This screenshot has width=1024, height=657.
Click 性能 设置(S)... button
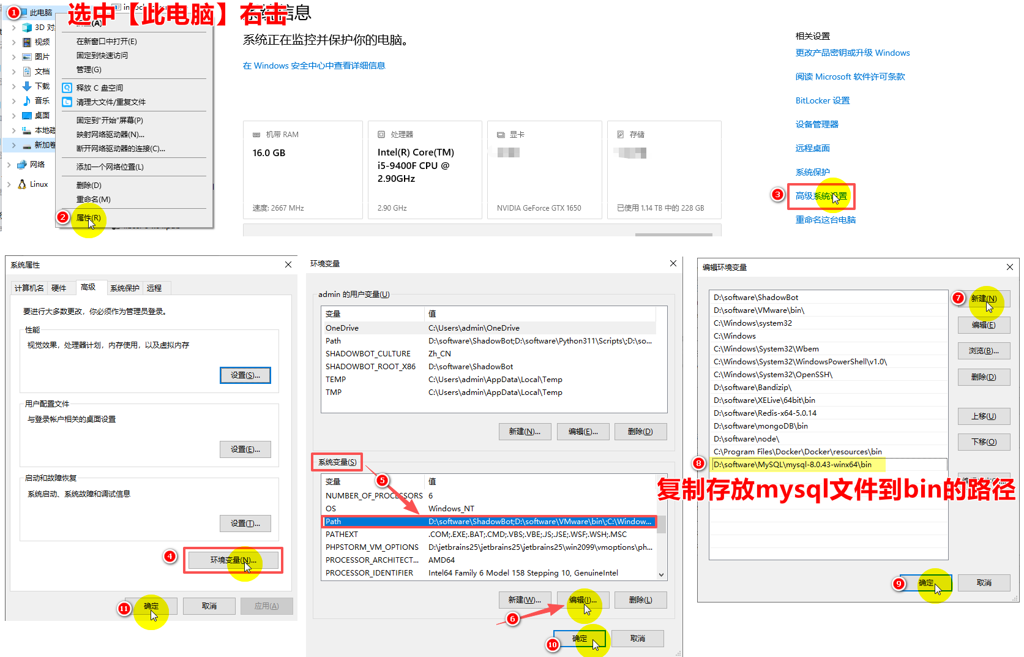pos(245,375)
